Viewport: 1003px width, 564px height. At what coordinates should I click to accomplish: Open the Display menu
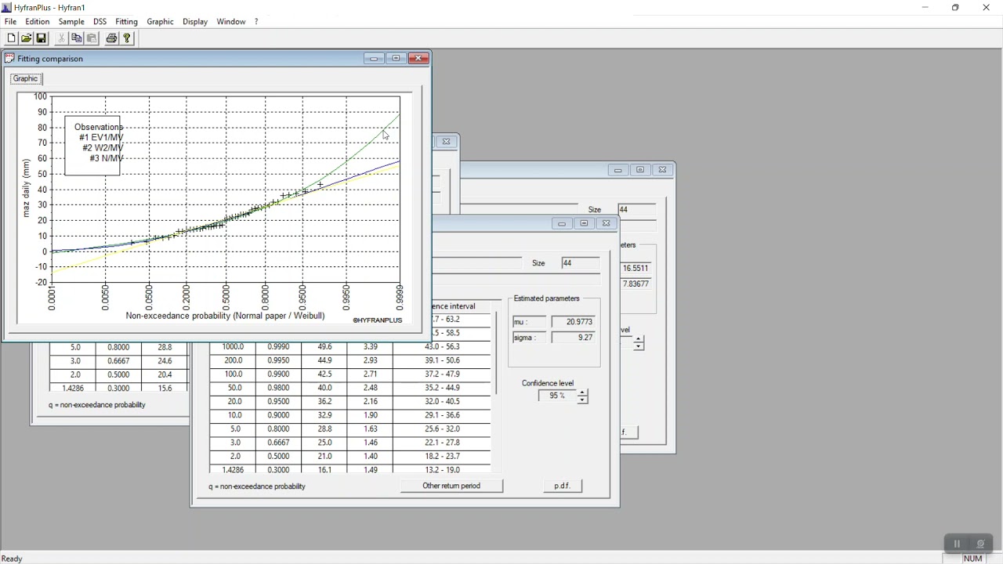click(x=195, y=22)
